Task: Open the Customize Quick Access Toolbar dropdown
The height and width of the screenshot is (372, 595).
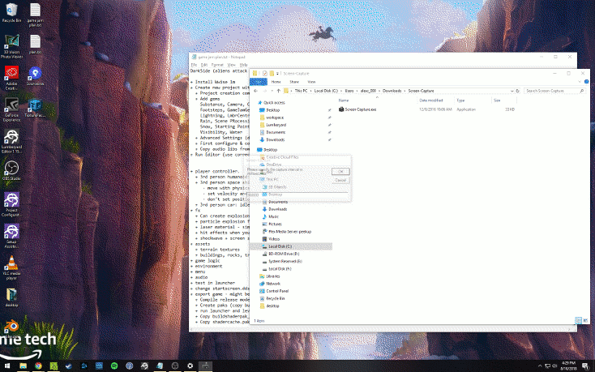Action: [278, 74]
